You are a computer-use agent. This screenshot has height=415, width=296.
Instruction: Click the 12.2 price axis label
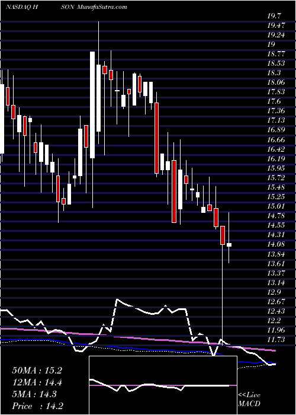coord(274,321)
